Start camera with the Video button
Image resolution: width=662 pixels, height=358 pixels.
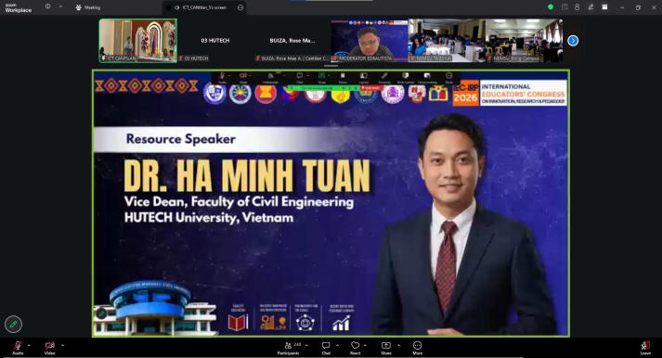tap(50, 348)
